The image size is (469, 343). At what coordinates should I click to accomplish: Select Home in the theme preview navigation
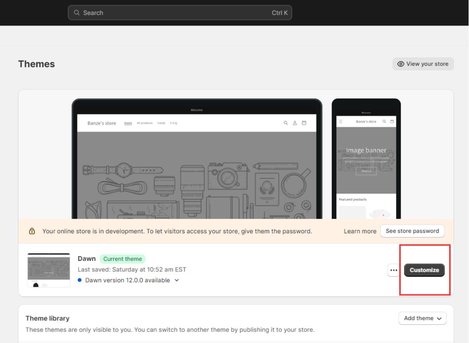tap(128, 123)
